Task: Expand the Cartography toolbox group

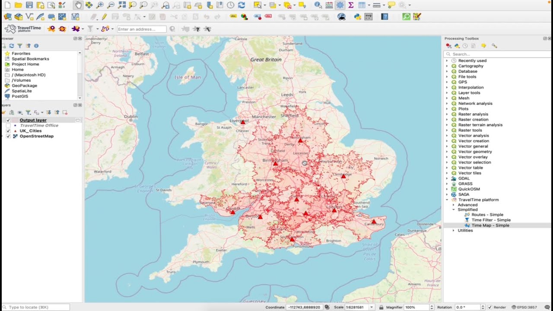Action: [447, 66]
